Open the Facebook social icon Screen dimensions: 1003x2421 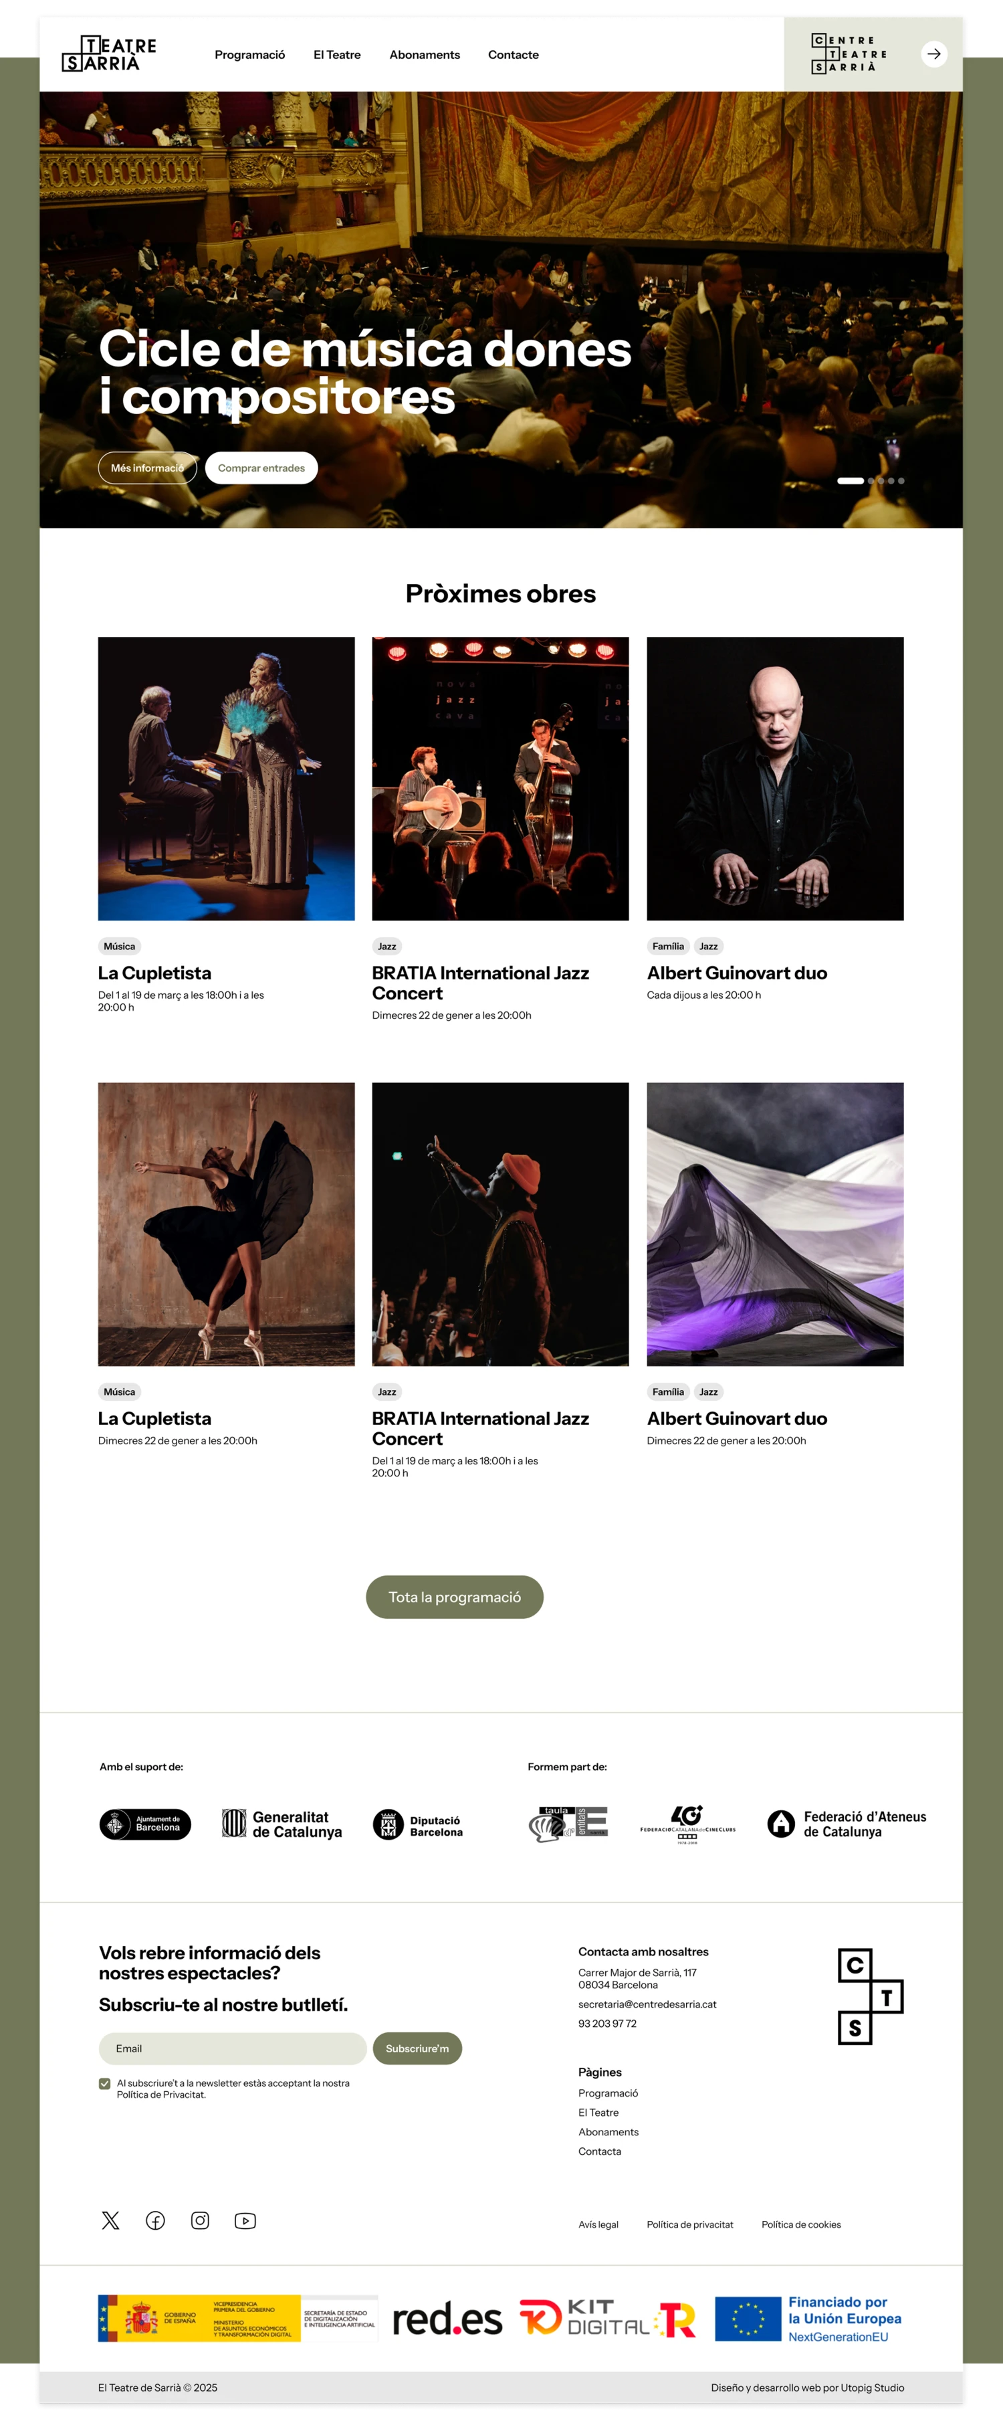click(155, 2220)
